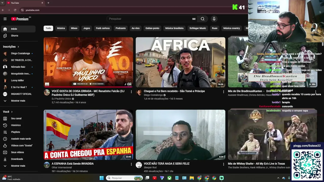Image resolution: width=324 pixels, height=182 pixels.
Task: Expand Mostrar mais under Inscrições
Action: click(18, 101)
